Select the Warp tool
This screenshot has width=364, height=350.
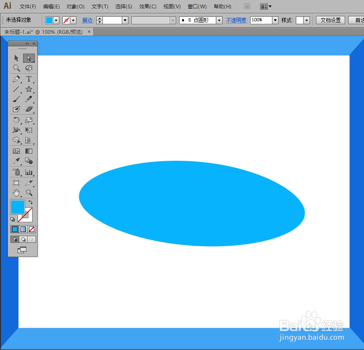pyautogui.click(x=16, y=130)
